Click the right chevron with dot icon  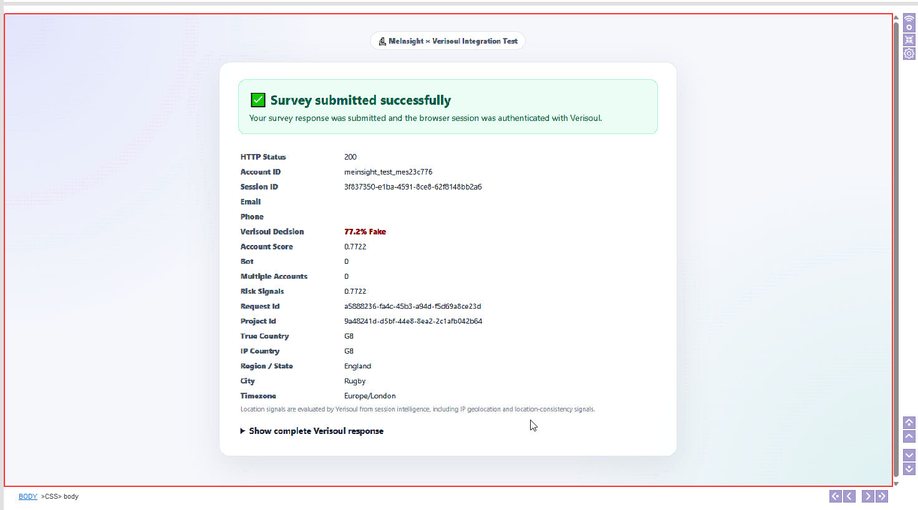click(x=881, y=496)
